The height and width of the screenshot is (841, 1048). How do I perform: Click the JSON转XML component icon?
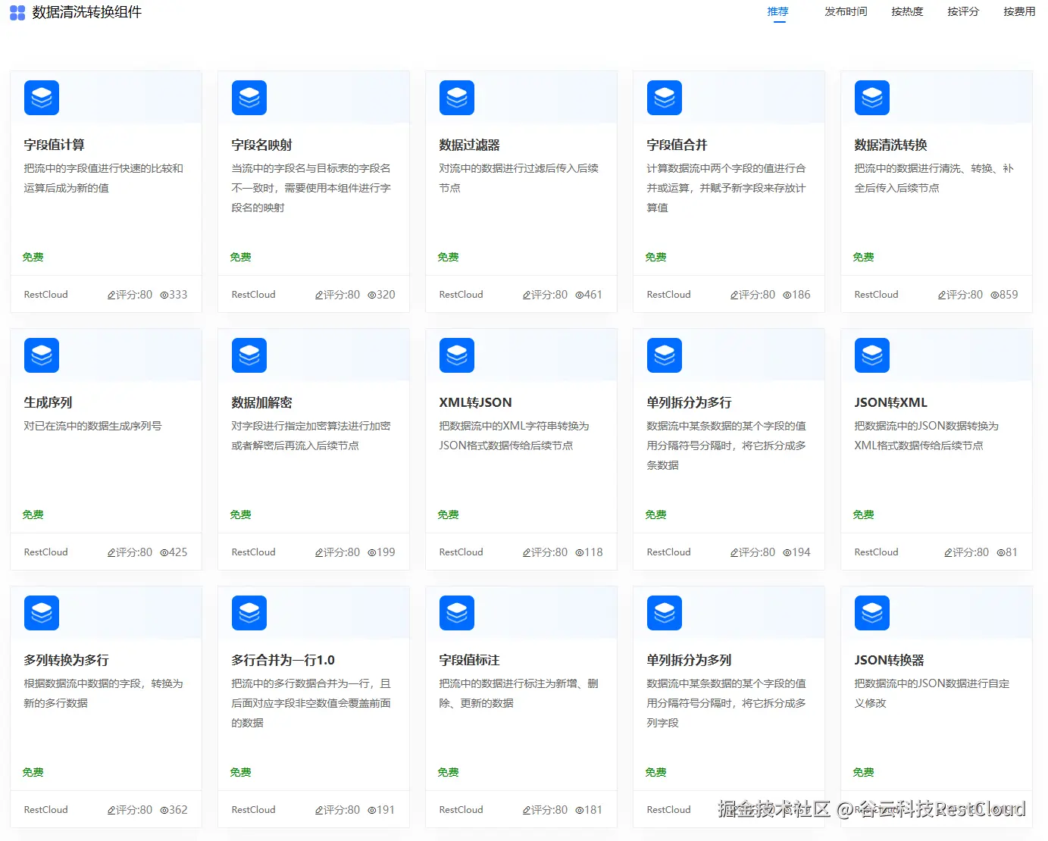(x=871, y=355)
